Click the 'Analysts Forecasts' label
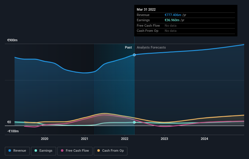This screenshot has width=249, height=159. point(151,48)
